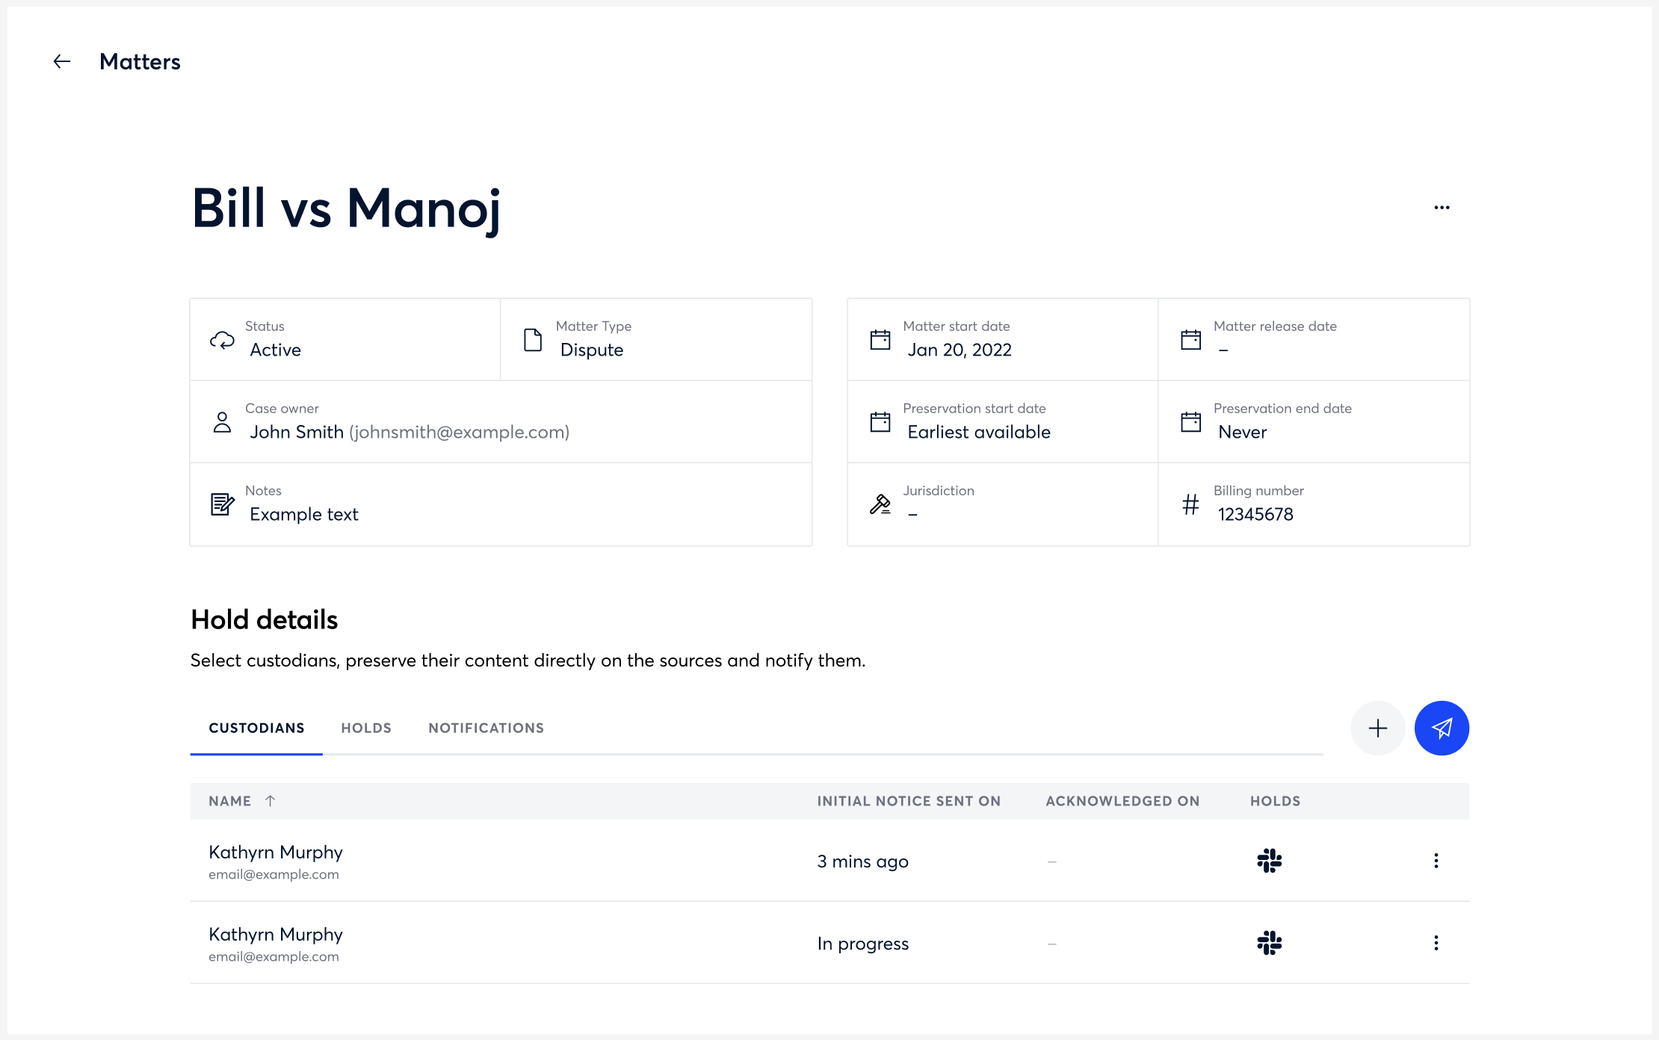Image resolution: width=1659 pixels, height=1040 pixels.
Task: Click the back arrow beside Matters
Action: tap(62, 61)
